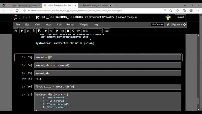Copy selected cells icon
This screenshot has width=202, height=114.
tap(34, 31)
